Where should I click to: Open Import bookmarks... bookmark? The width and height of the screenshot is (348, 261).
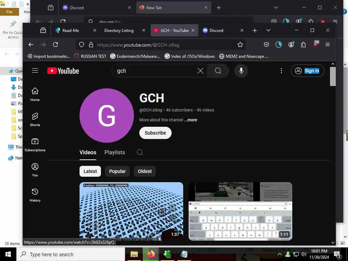(x=49, y=56)
